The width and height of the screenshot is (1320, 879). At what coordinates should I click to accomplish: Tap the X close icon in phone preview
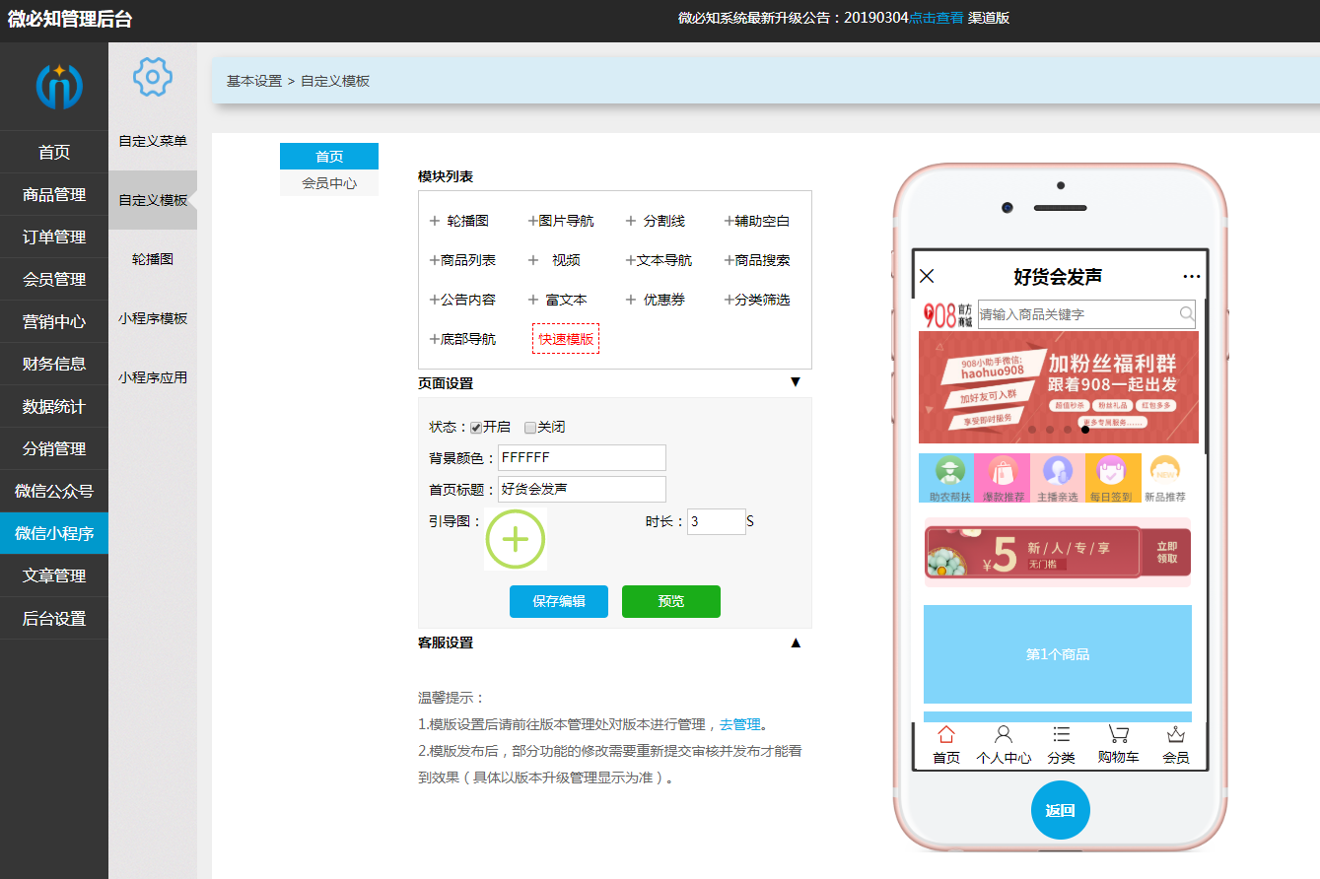(927, 276)
